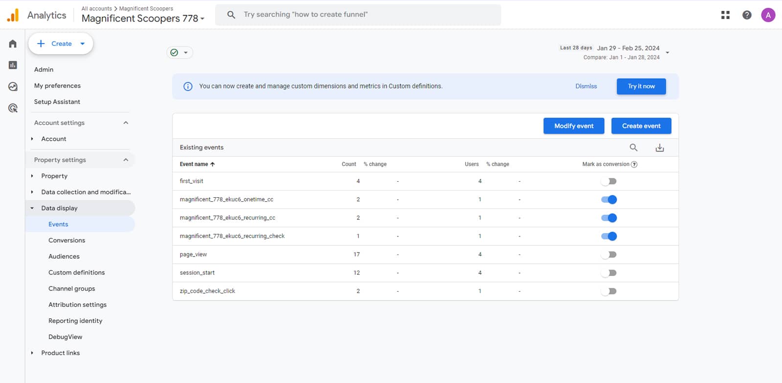This screenshot has width=782, height=383.
Task: Click the search icon in events table
Action: coord(633,148)
